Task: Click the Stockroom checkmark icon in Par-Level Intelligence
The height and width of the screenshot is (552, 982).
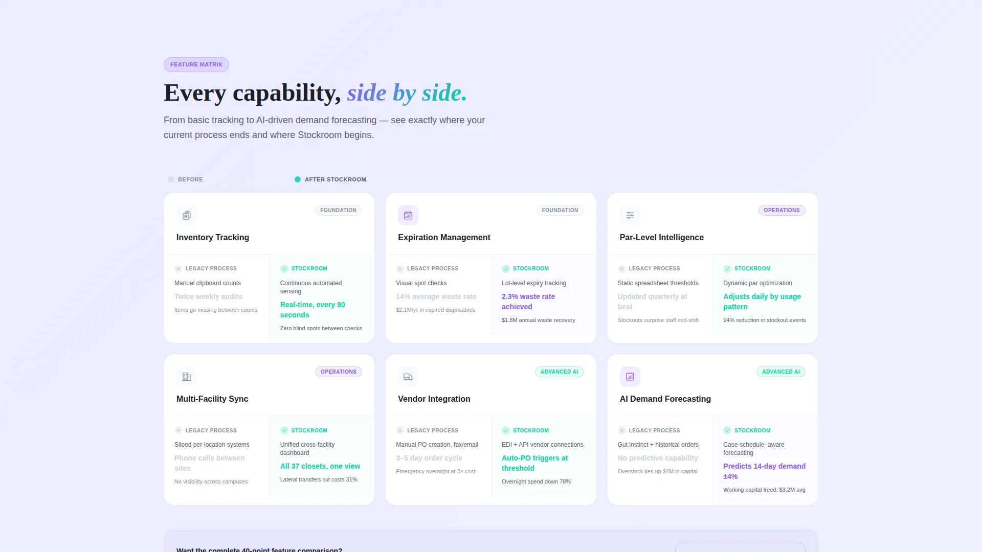Action: 727,269
